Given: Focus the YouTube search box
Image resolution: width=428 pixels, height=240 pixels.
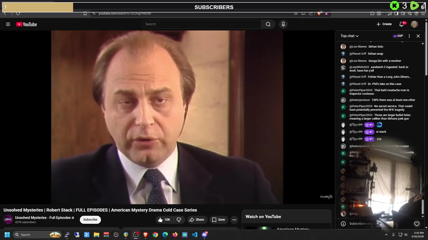Looking at the screenshot, I should click(202, 24).
